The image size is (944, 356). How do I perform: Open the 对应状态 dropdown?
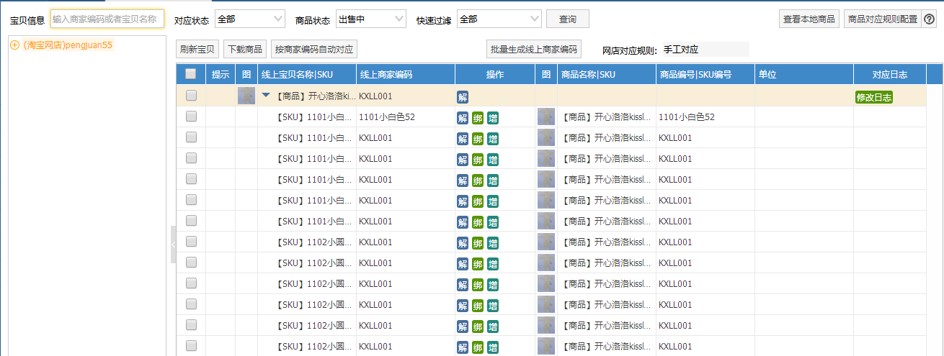pos(249,19)
